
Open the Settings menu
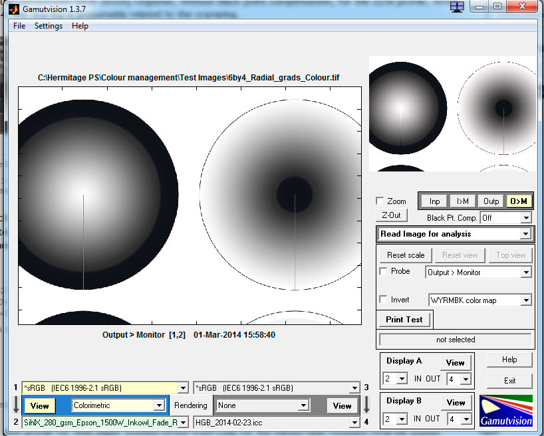[49, 26]
